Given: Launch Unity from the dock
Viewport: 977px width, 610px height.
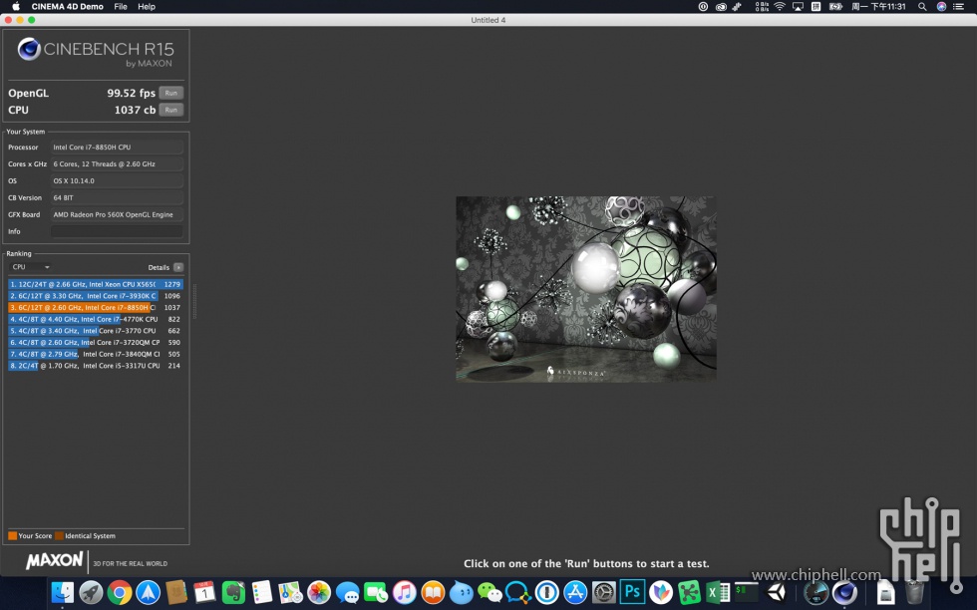Looking at the screenshot, I should click(x=777, y=592).
